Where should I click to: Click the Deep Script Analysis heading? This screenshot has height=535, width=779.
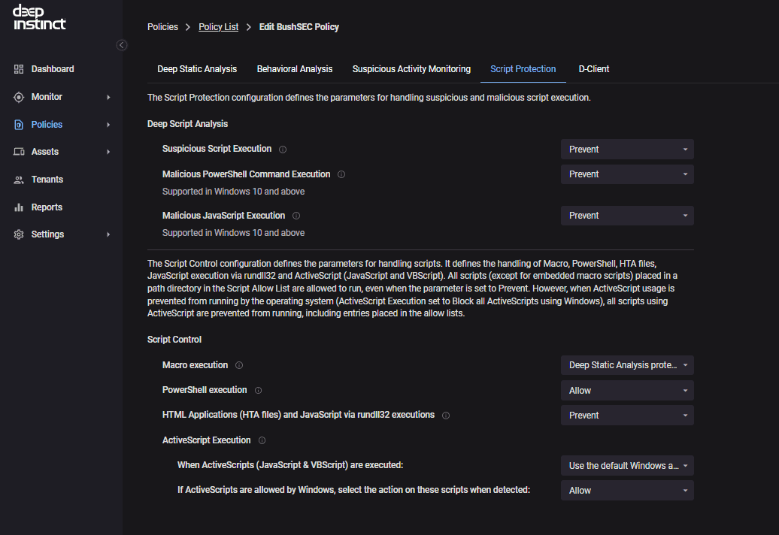coord(187,124)
